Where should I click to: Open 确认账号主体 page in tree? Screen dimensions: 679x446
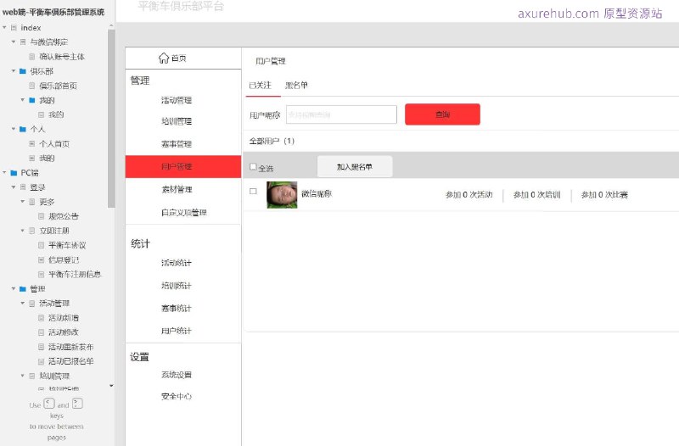[62, 57]
